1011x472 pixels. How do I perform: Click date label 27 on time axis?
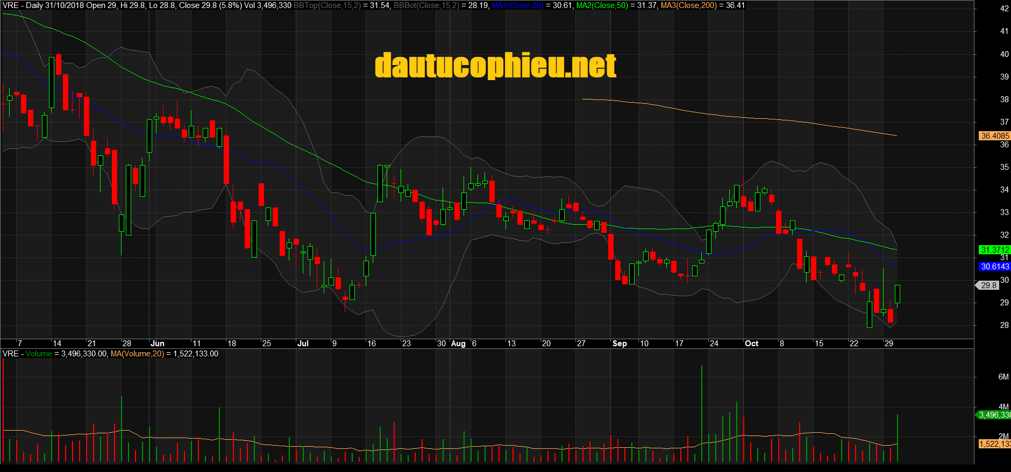point(581,344)
